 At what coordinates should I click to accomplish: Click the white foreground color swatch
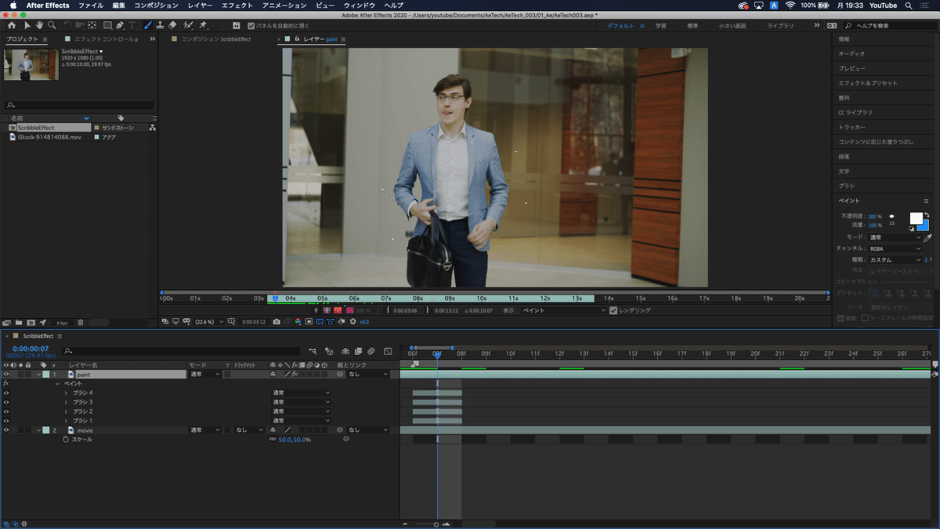(915, 218)
